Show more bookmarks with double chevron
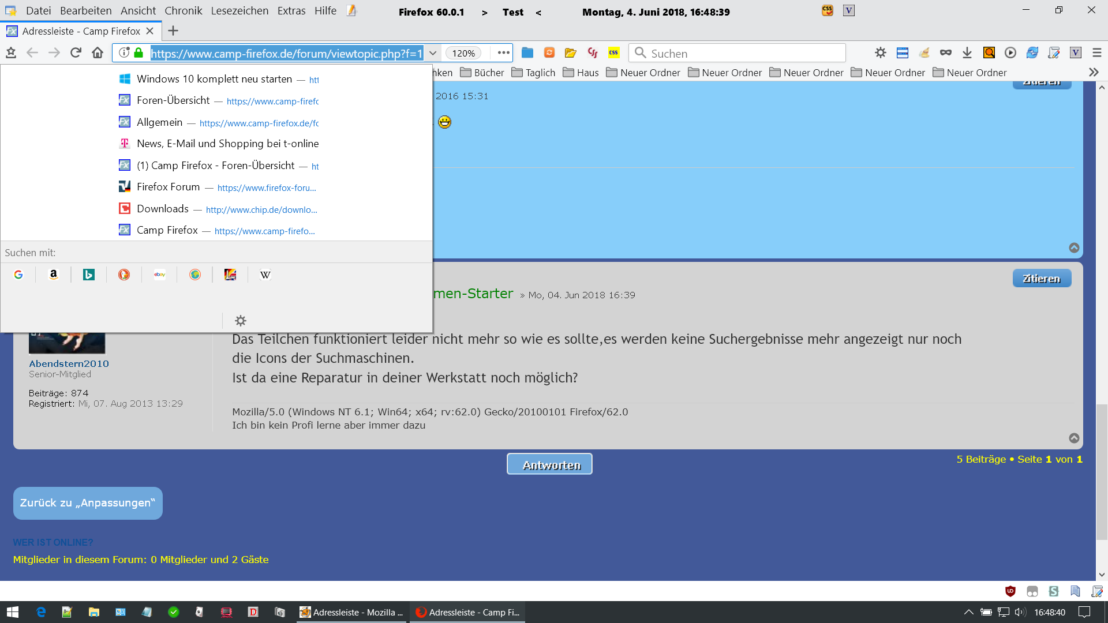 pyautogui.click(x=1094, y=73)
